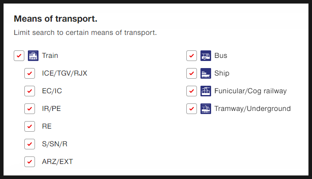312x179 pixels.
Task: Deselect the Tramway/Underground checkbox
Action: (x=192, y=109)
